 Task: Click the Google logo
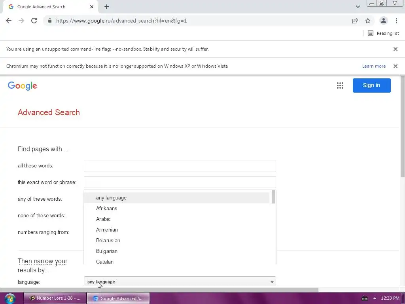(x=23, y=86)
